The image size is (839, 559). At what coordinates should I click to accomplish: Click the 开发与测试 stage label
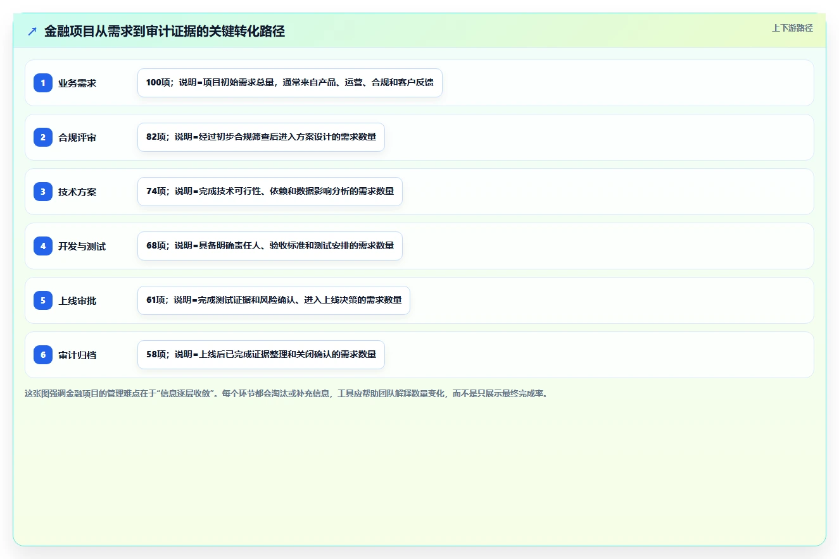pos(82,246)
